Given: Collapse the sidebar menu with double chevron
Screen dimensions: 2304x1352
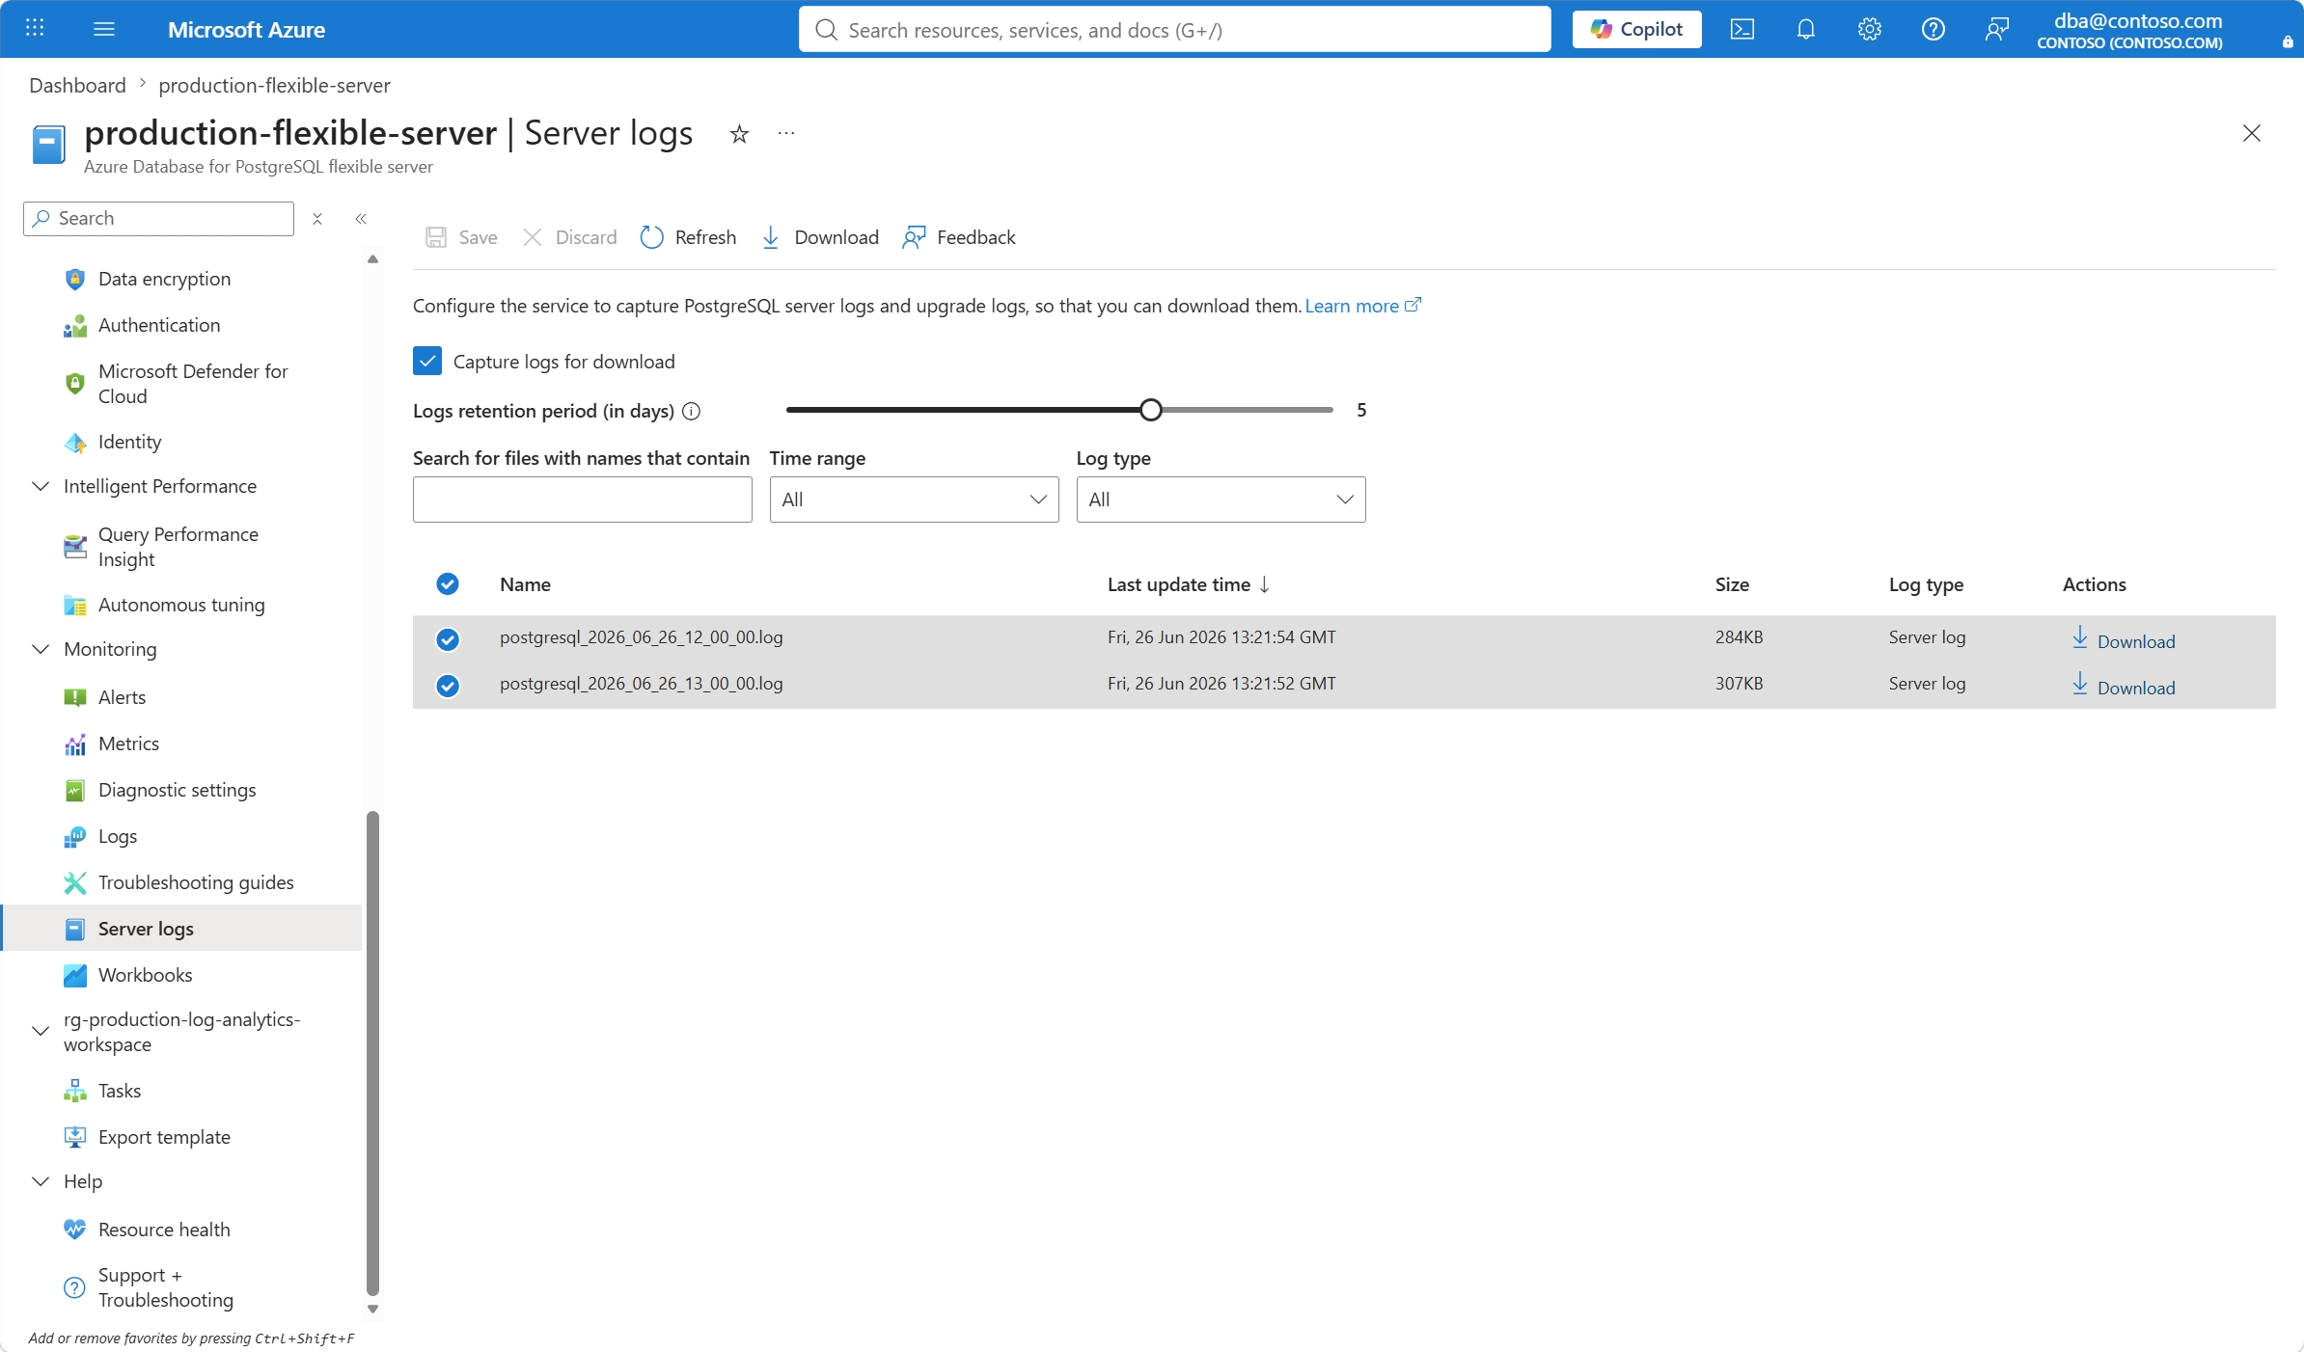Looking at the screenshot, I should pos(361,219).
